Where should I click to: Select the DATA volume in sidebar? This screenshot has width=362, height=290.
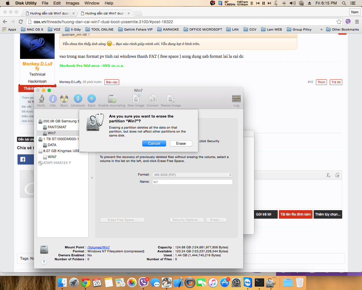[x=52, y=145]
